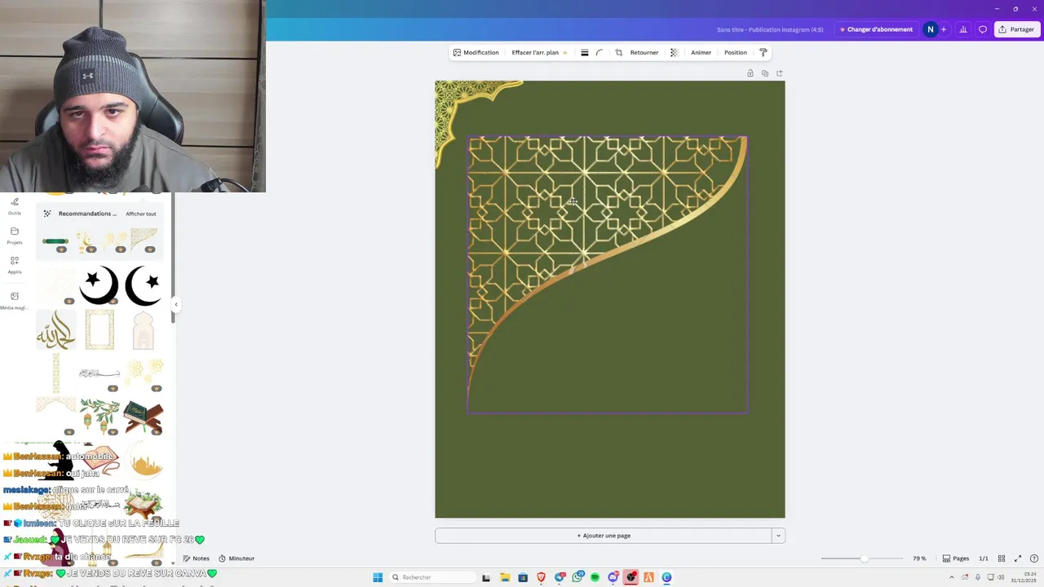The height and width of the screenshot is (587, 1044).
Task: Open the Applis sidebar tab
Action: (15, 265)
